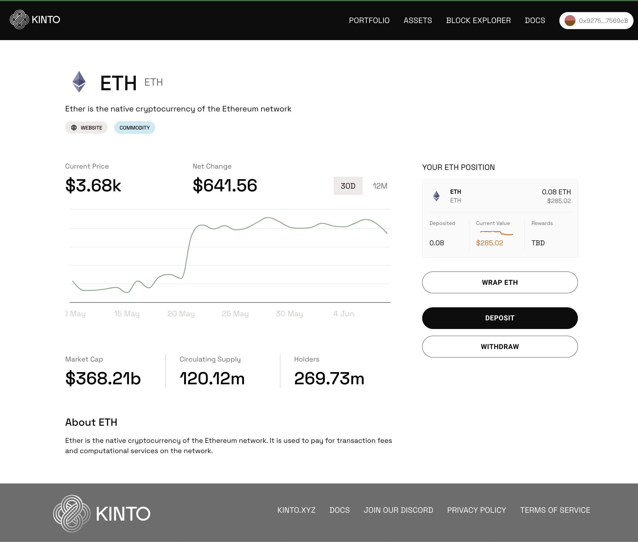The width and height of the screenshot is (638, 542).
Task: Click the orange Current Value sparkline
Action: tap(496, 233)
